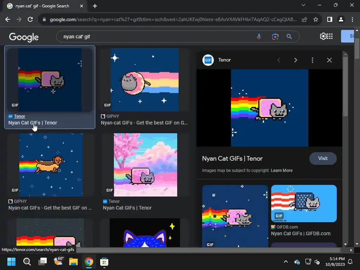This screenshot has width=360, height=270.
Task: Open preview panel more options menu
Action: tap(313, 60)
